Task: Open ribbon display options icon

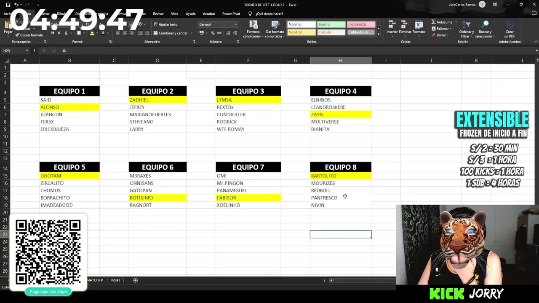Action: tap(495, 5)
